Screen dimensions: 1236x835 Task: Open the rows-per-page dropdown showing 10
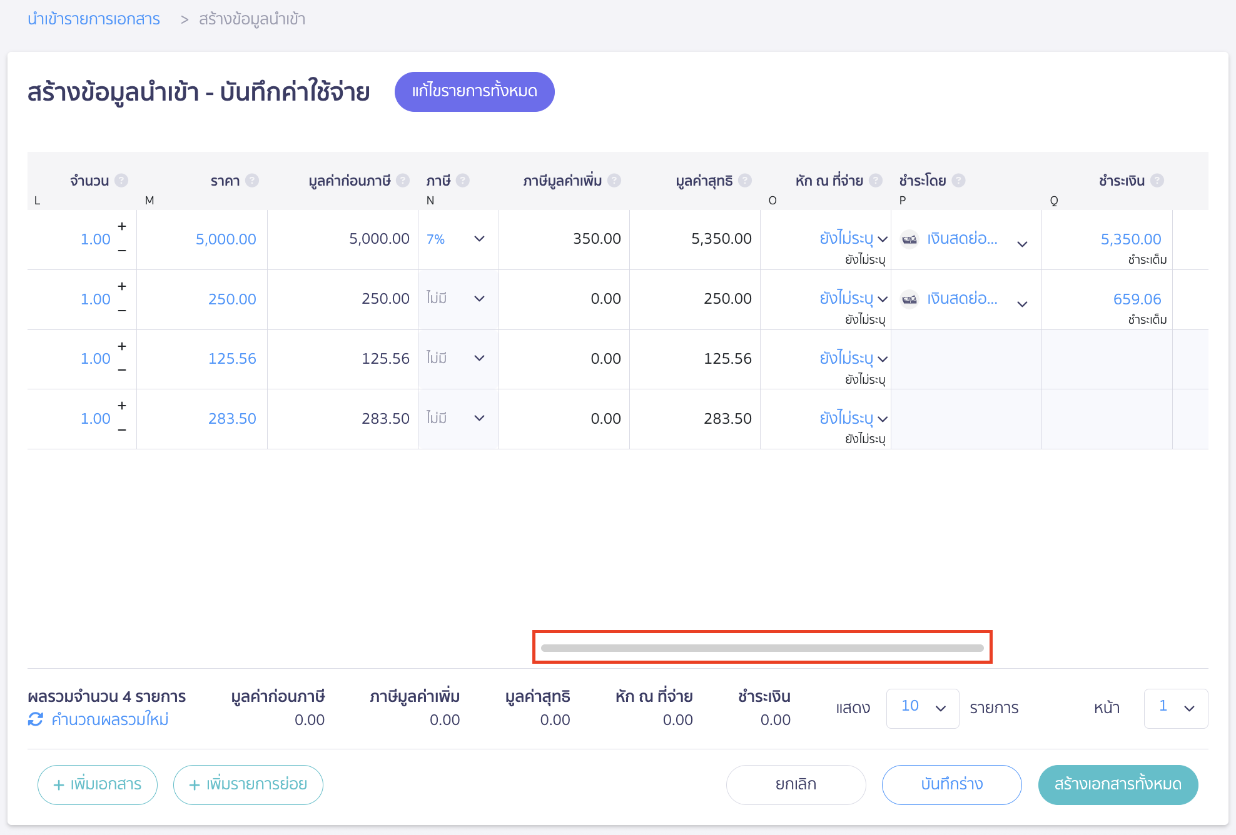coord(922,707)
